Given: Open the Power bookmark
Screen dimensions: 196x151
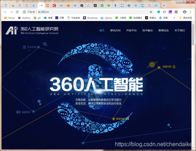Looking at the screenshot, I should pos(10,18).
